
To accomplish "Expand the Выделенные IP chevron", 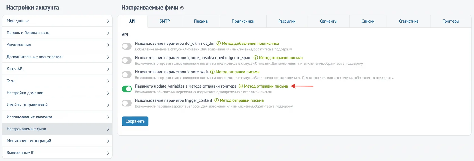I will click(108, 153).
